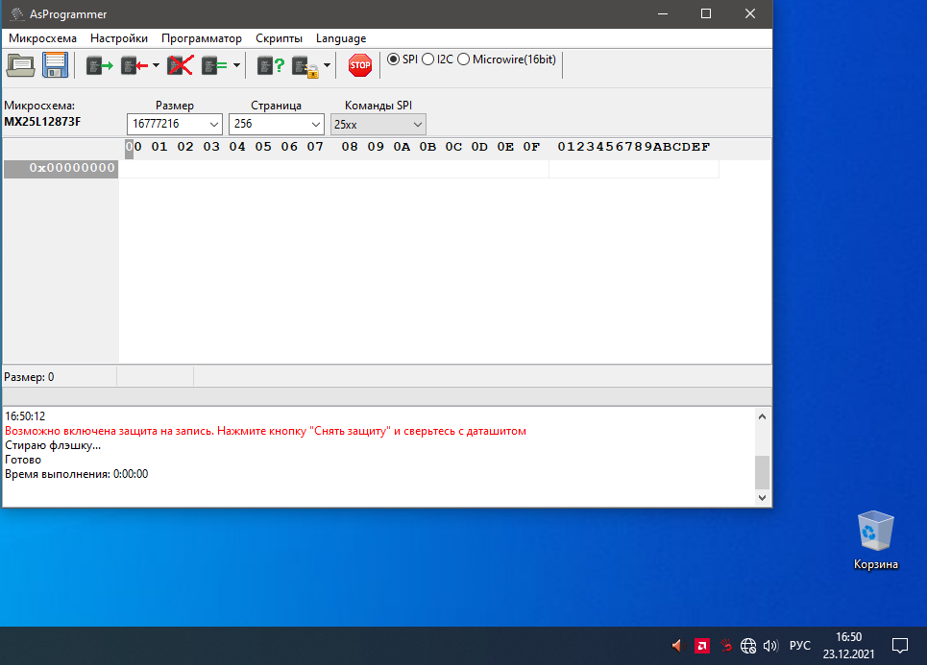Click the 0123456789ABCDEF ASCII column header
The image size is (927, 665).
(x=633, y=147)
